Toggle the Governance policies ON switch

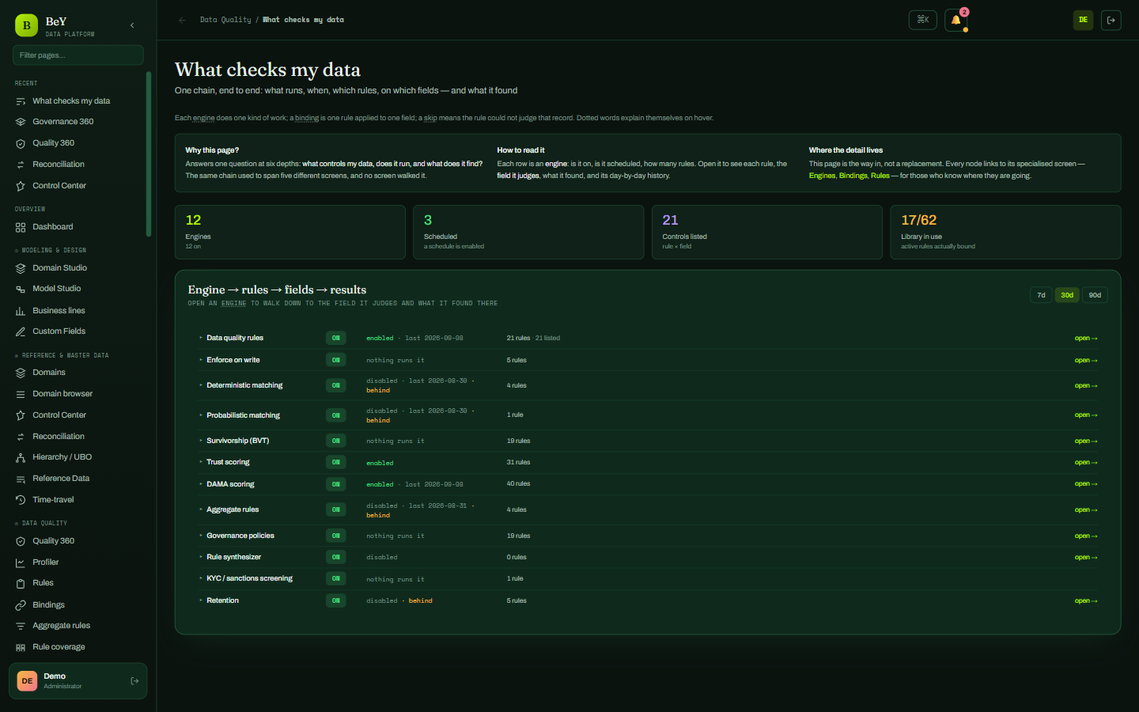click(x=336, y=536)
